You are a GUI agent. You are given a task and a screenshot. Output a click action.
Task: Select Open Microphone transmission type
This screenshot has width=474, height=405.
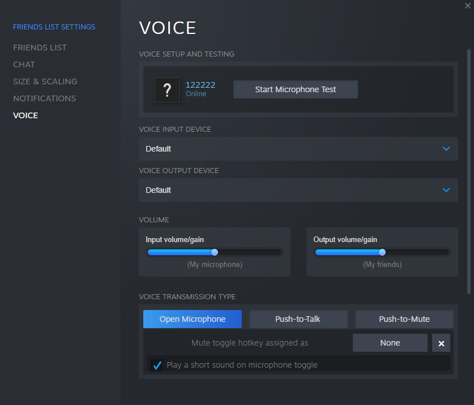pos(193,319)
